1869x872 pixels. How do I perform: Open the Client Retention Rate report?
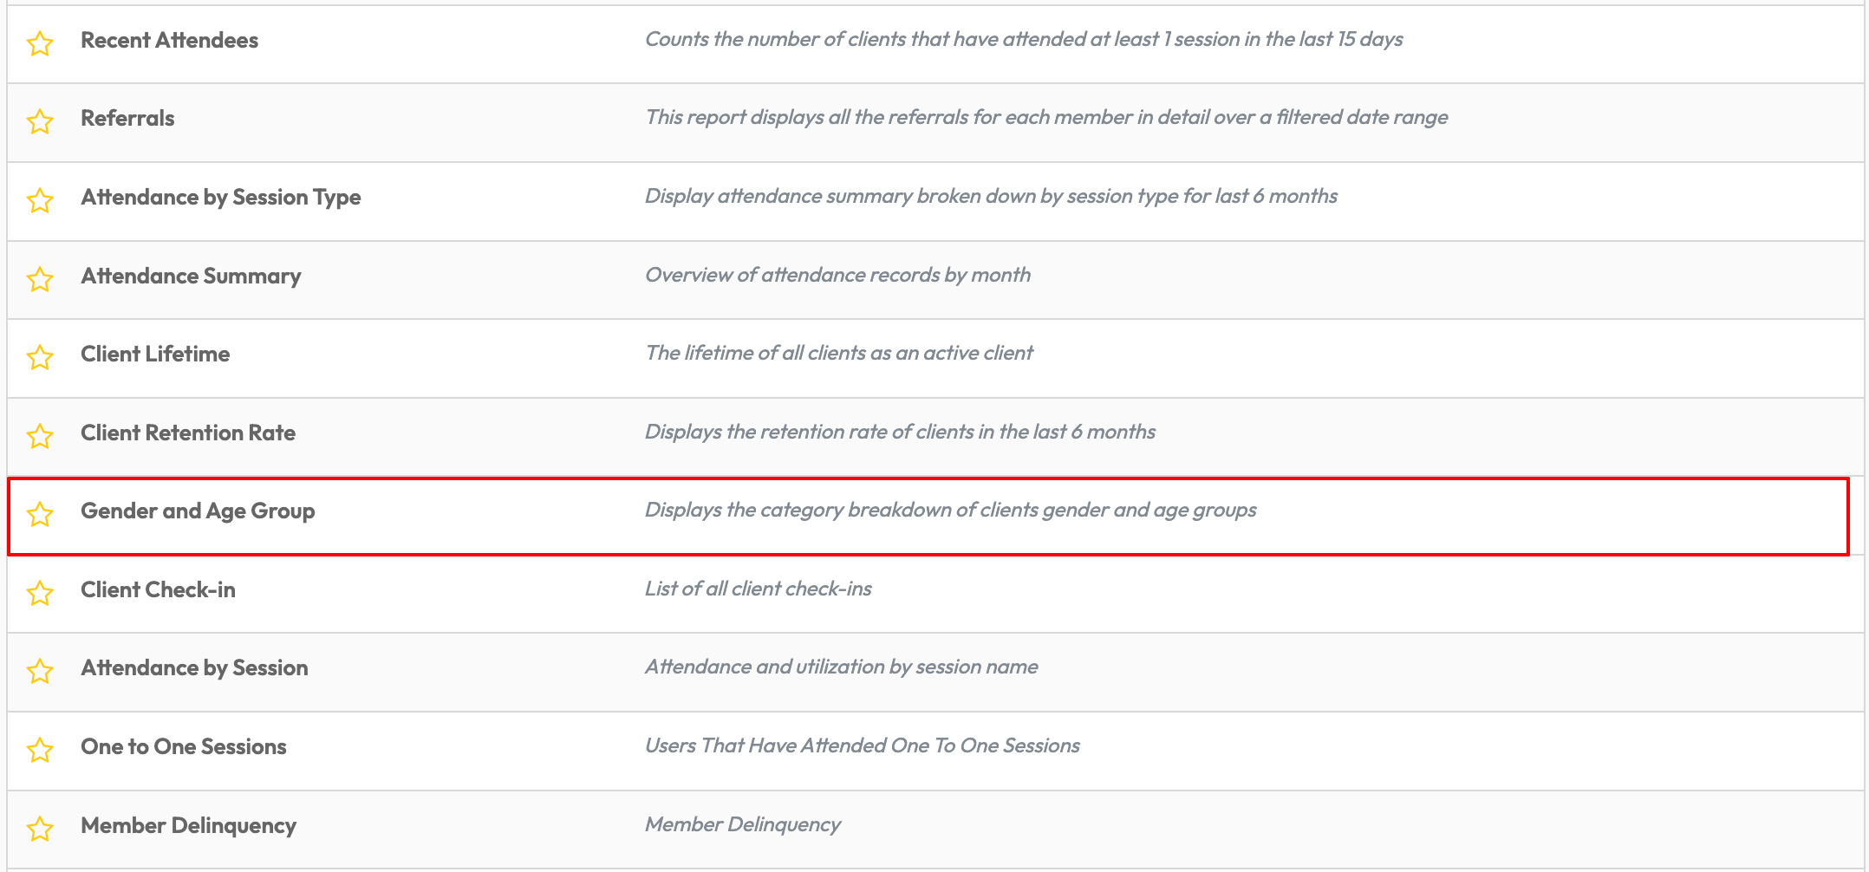tap(188, 433)
